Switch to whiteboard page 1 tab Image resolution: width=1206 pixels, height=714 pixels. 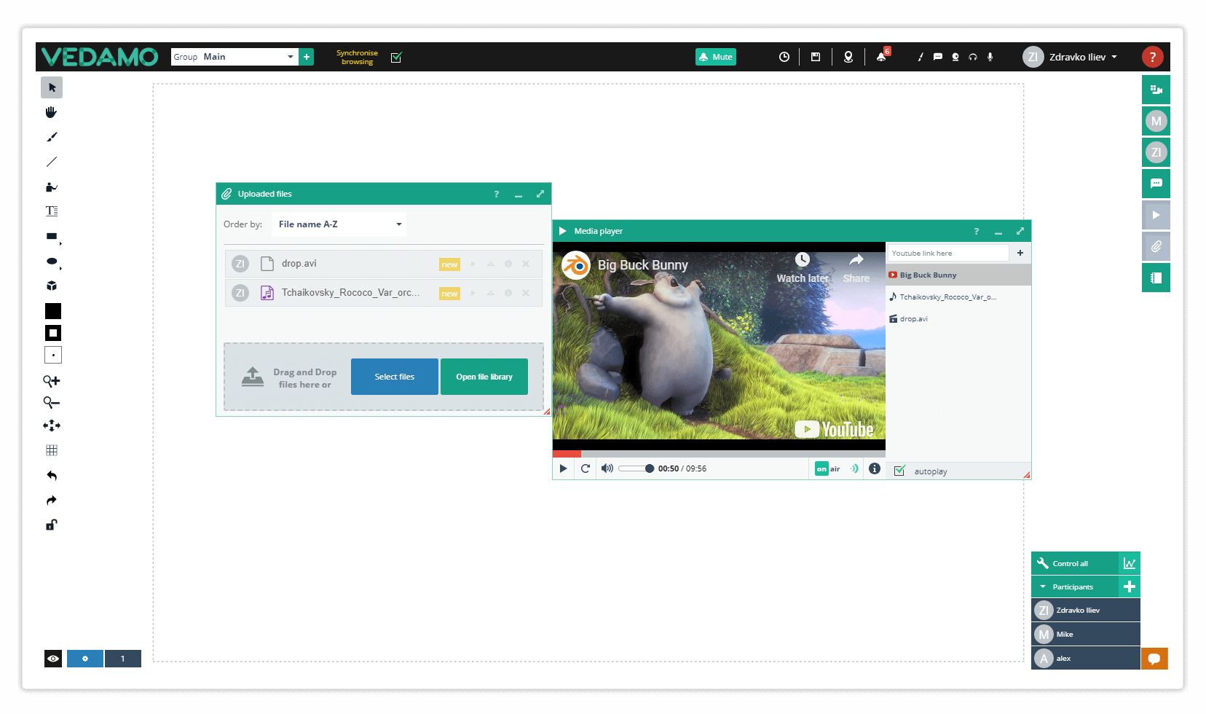click(122, 659)
